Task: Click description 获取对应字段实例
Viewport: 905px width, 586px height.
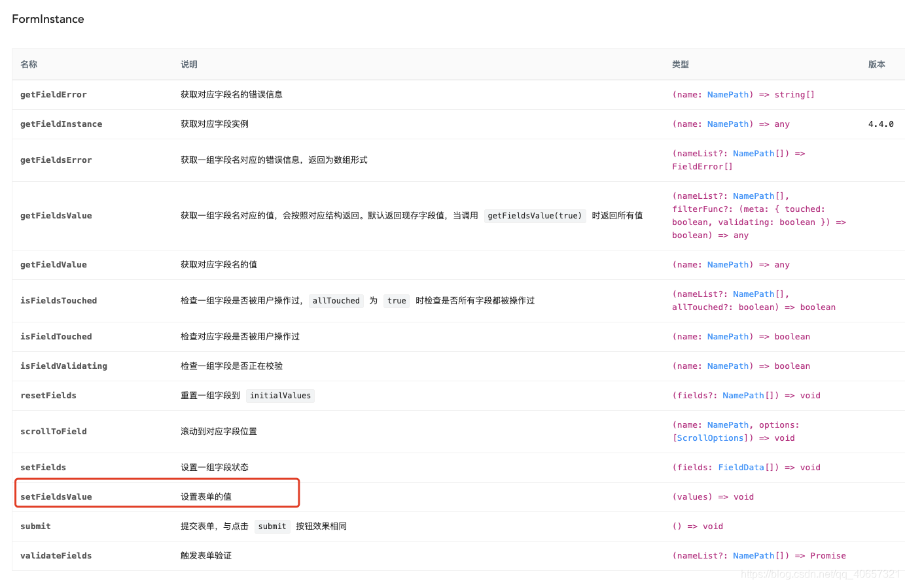Action: point(215,124)
